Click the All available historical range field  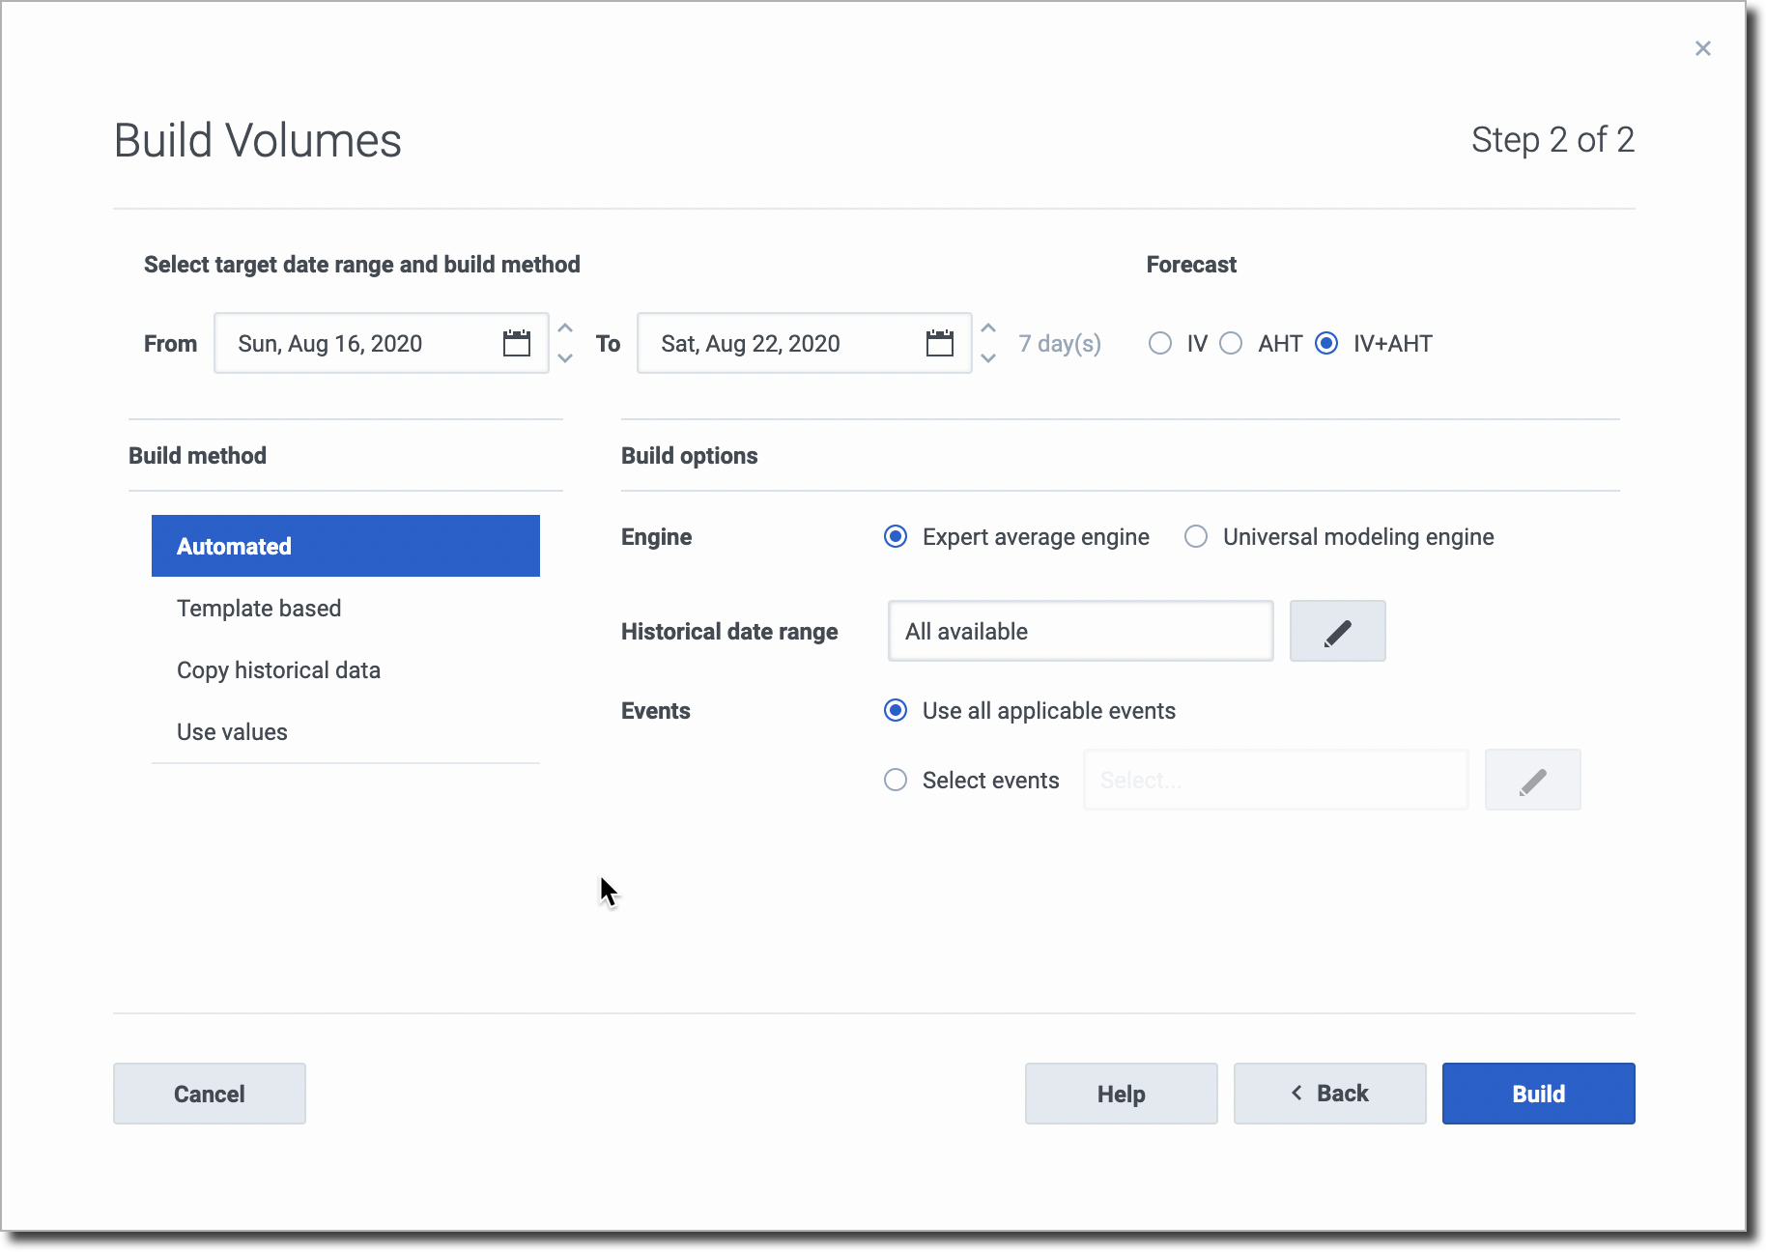click(1081, 631)
